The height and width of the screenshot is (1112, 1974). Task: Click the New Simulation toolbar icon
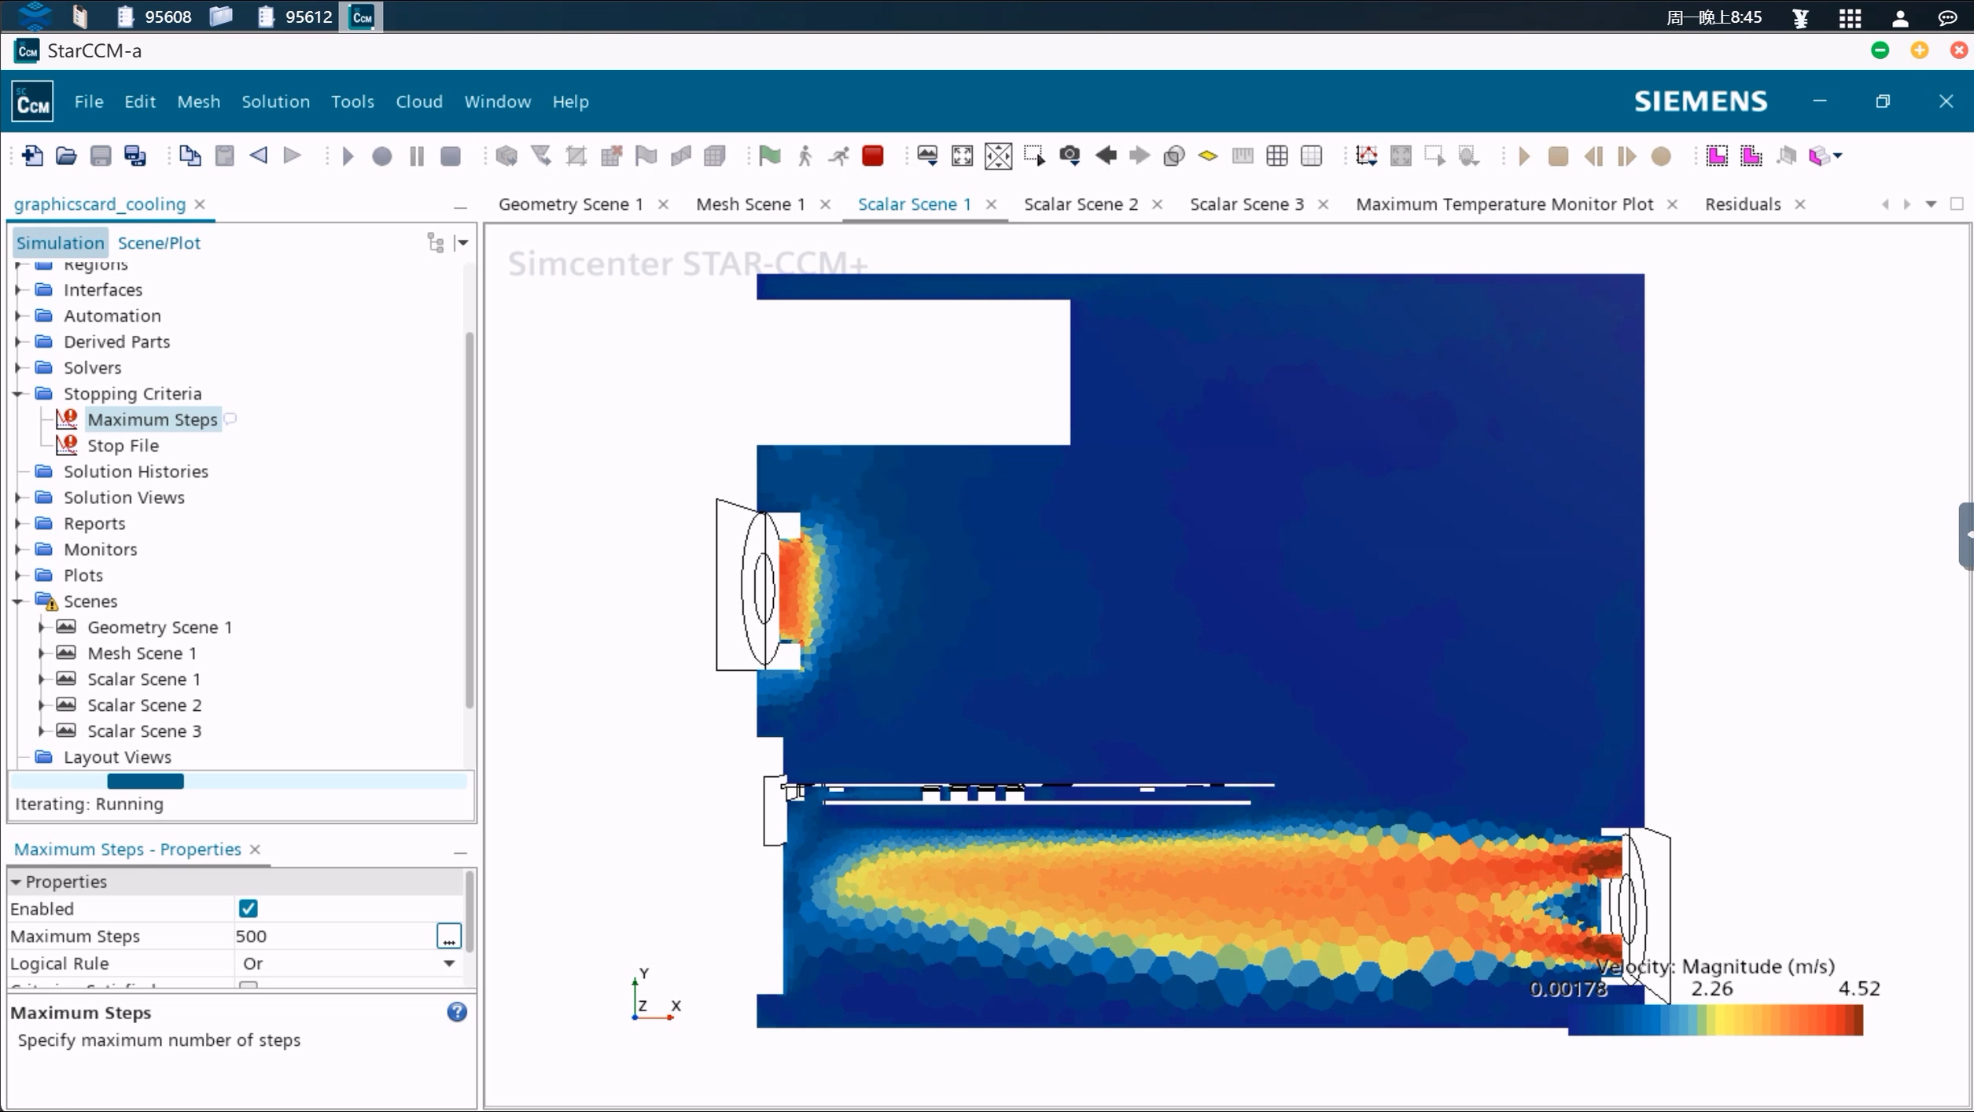[32, 156]
